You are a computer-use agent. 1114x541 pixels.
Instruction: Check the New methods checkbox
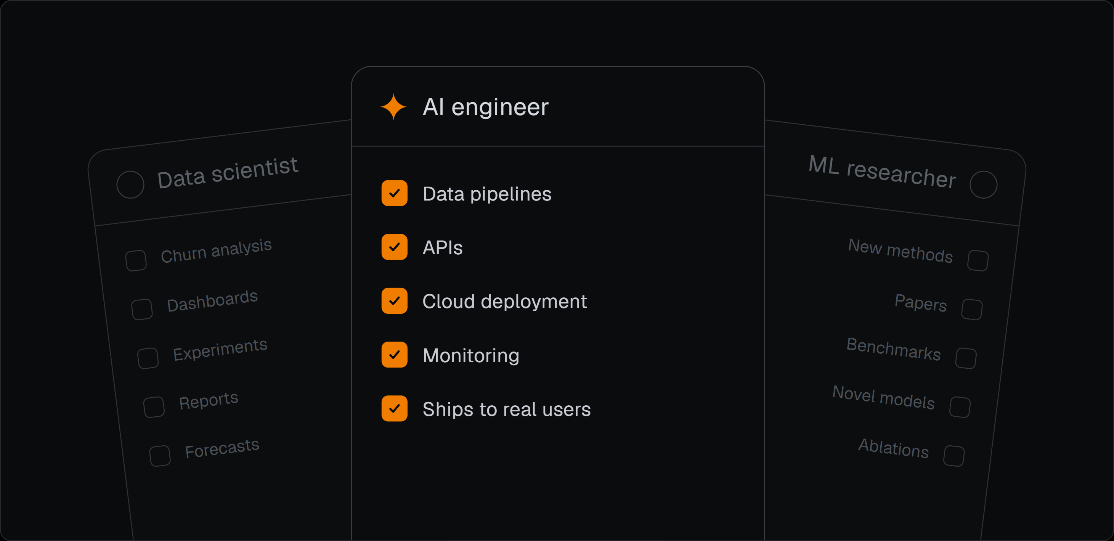(978, 260)
